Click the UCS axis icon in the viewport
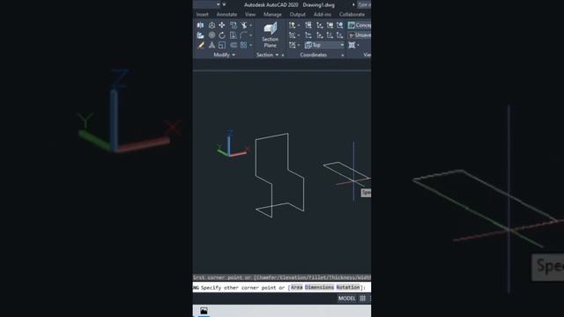This screenshot has height=317, width=564. tap(232, 144)
